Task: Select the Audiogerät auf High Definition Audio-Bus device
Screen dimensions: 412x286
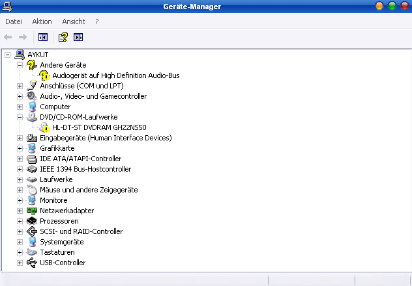Action: (x=115, y=75)
